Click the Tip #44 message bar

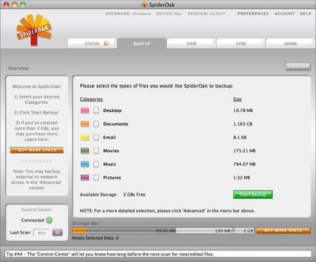(x=158, y=254)
